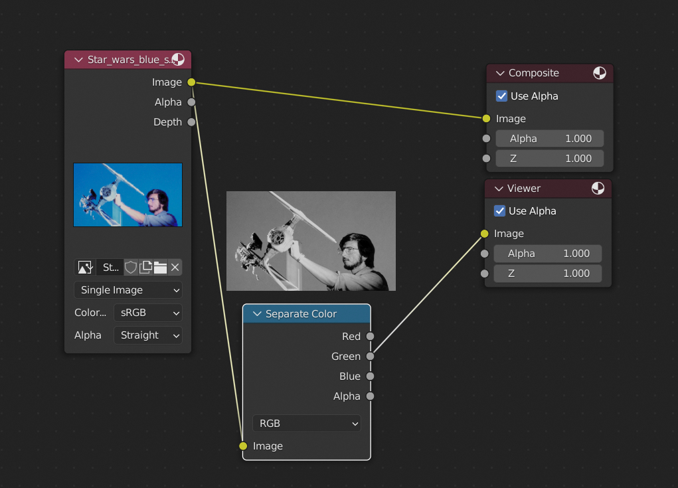
Task: Open the RGB mode dropdown in Separate Color
Action: [306, 424]
